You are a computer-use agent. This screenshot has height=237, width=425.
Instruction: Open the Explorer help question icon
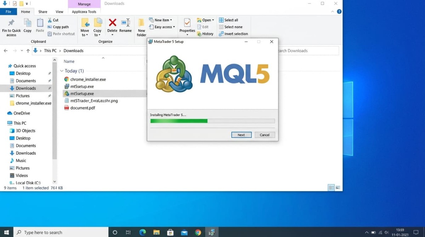click(339, 12)
